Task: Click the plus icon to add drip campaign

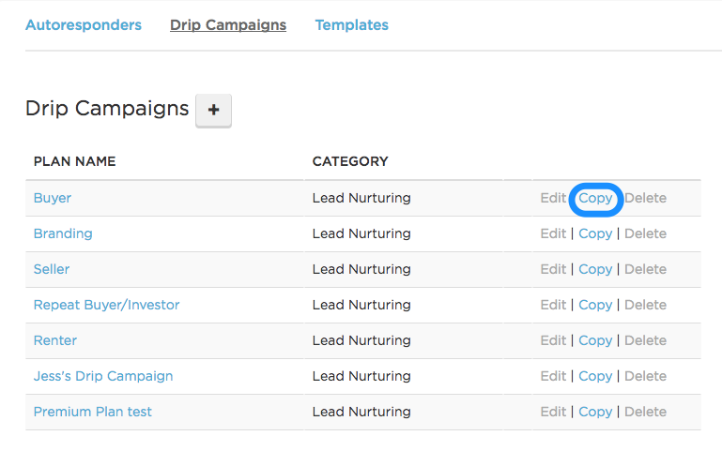Action: click(213, 110)
